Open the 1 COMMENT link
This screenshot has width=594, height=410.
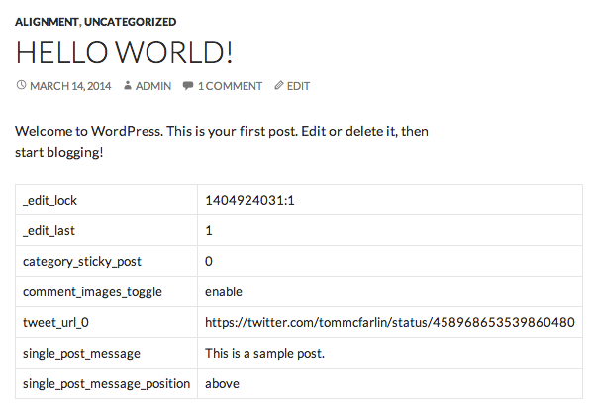pyautogui.click(x=230, y=86)
